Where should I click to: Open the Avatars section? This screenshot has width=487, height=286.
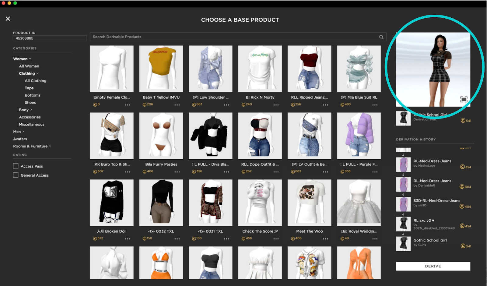click(20, 139)
